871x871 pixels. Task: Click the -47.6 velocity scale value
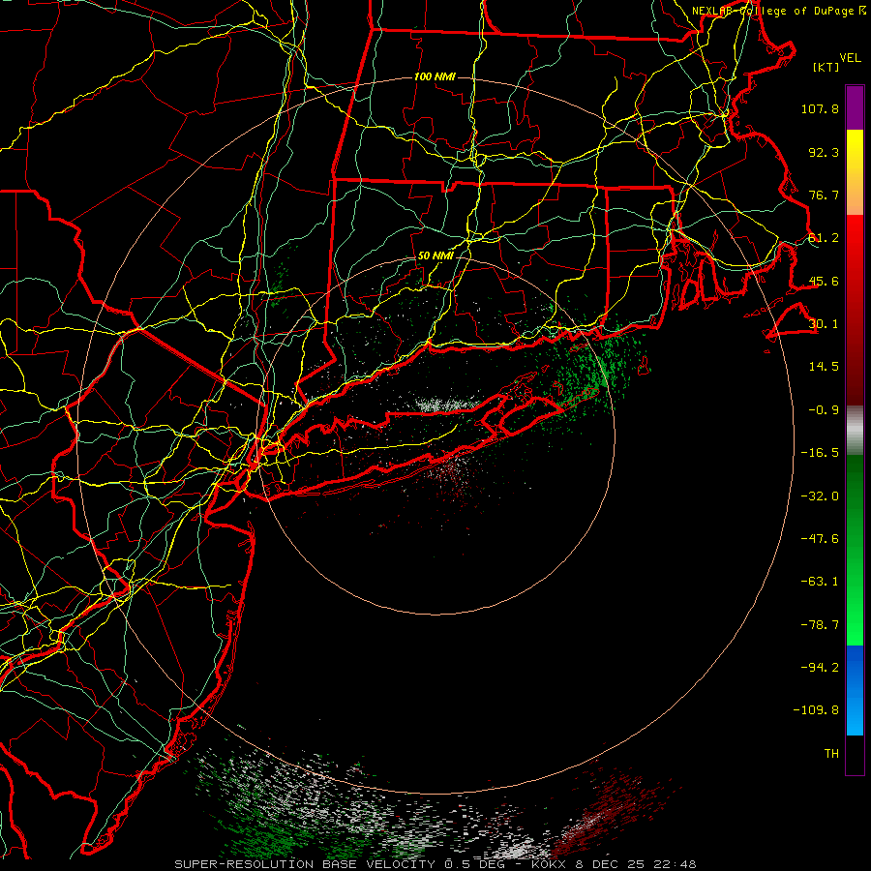pos(820,539)
